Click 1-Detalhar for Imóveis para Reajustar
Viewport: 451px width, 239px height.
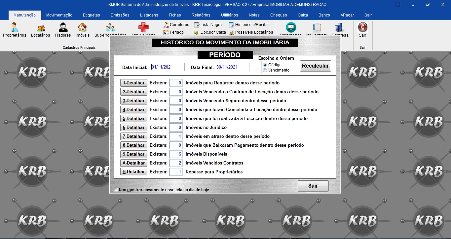coord(134,83)
